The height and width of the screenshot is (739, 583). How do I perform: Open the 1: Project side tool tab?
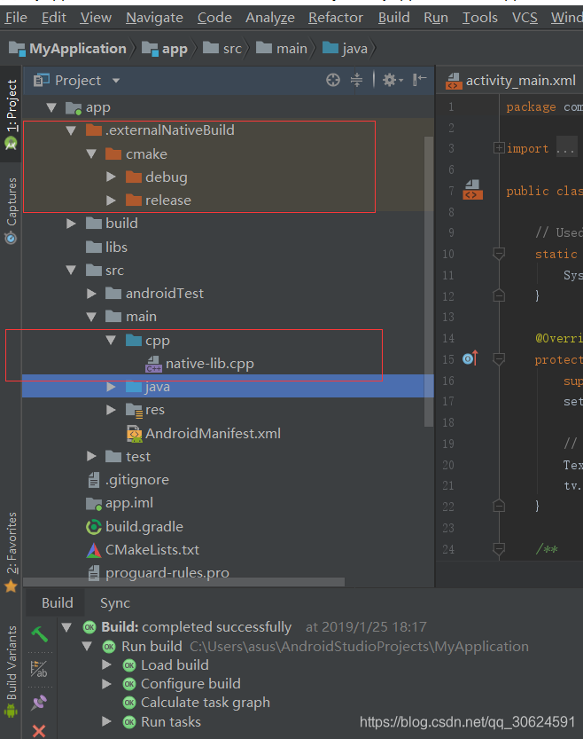pos(11,114)
